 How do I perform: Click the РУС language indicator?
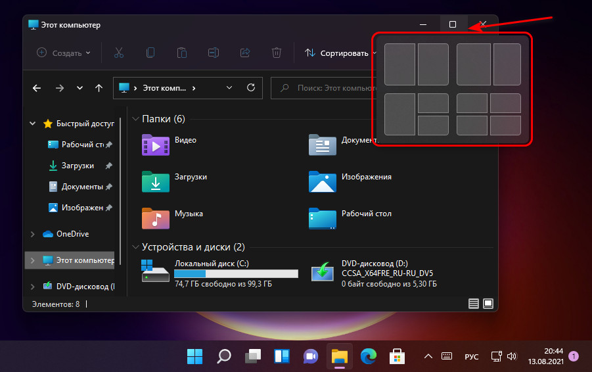[x=472, y=356]
